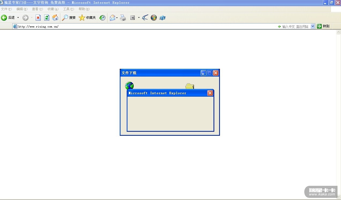
Task: Click the round Windows-flag toolbar icon
Action: 153,18
